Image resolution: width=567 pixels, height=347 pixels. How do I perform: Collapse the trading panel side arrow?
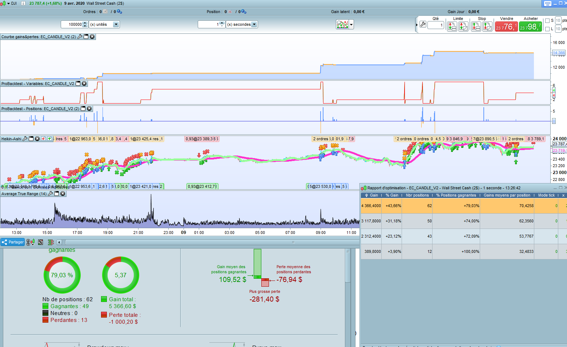417,25
